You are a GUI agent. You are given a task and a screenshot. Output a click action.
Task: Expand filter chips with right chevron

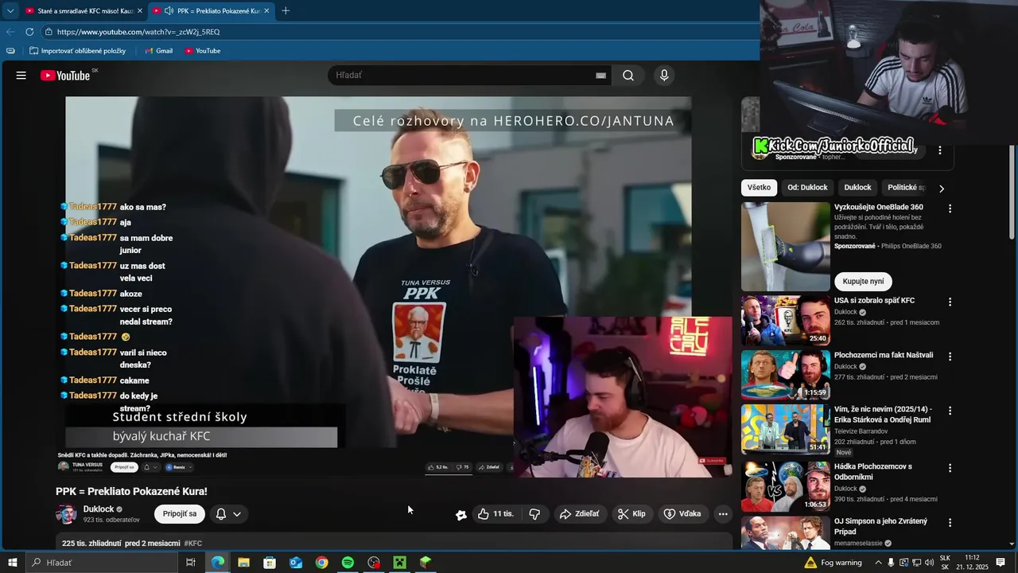942,189
